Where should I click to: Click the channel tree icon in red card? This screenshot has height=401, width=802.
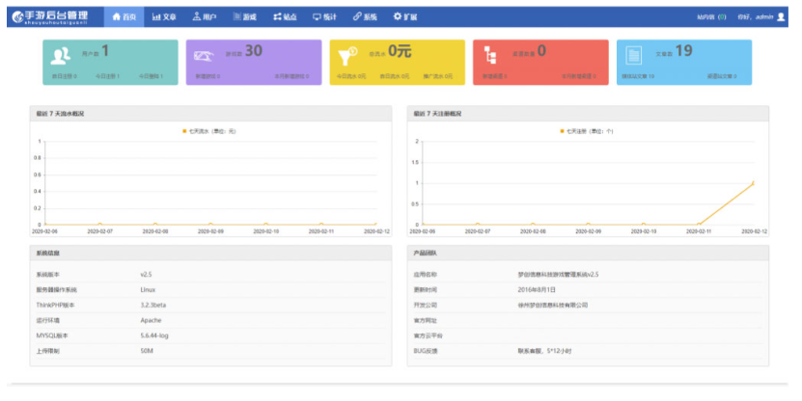pyautogui.click(x=492, y=55)
